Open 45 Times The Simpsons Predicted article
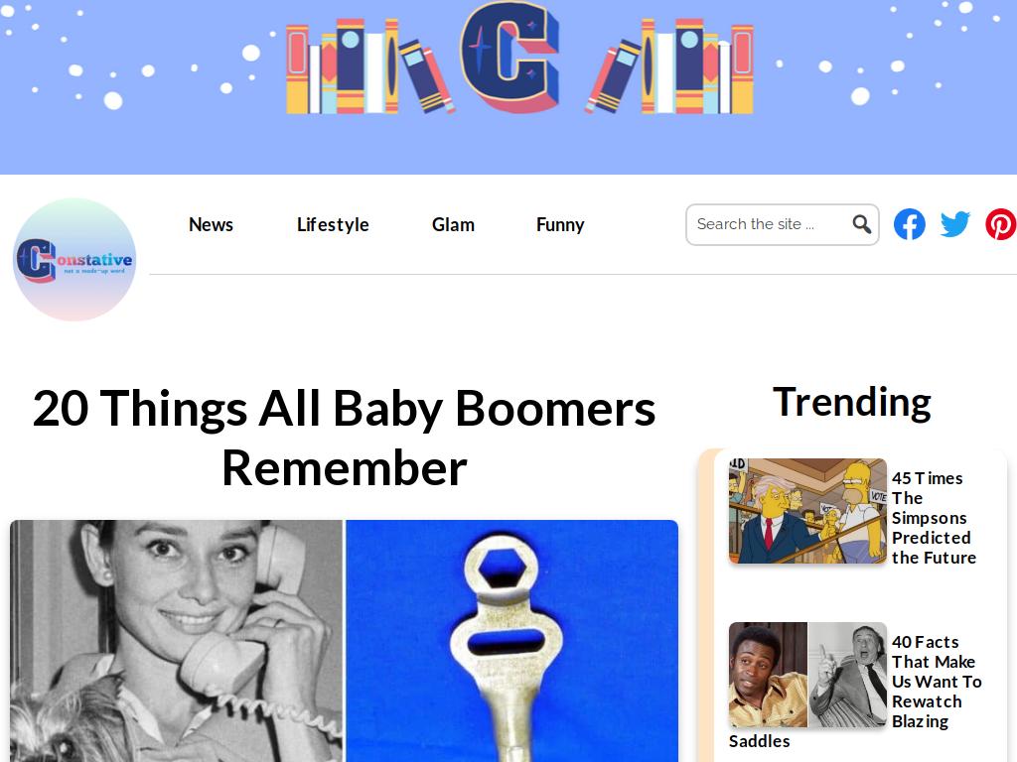The image size is (1017, 762). tap(934, 518)
